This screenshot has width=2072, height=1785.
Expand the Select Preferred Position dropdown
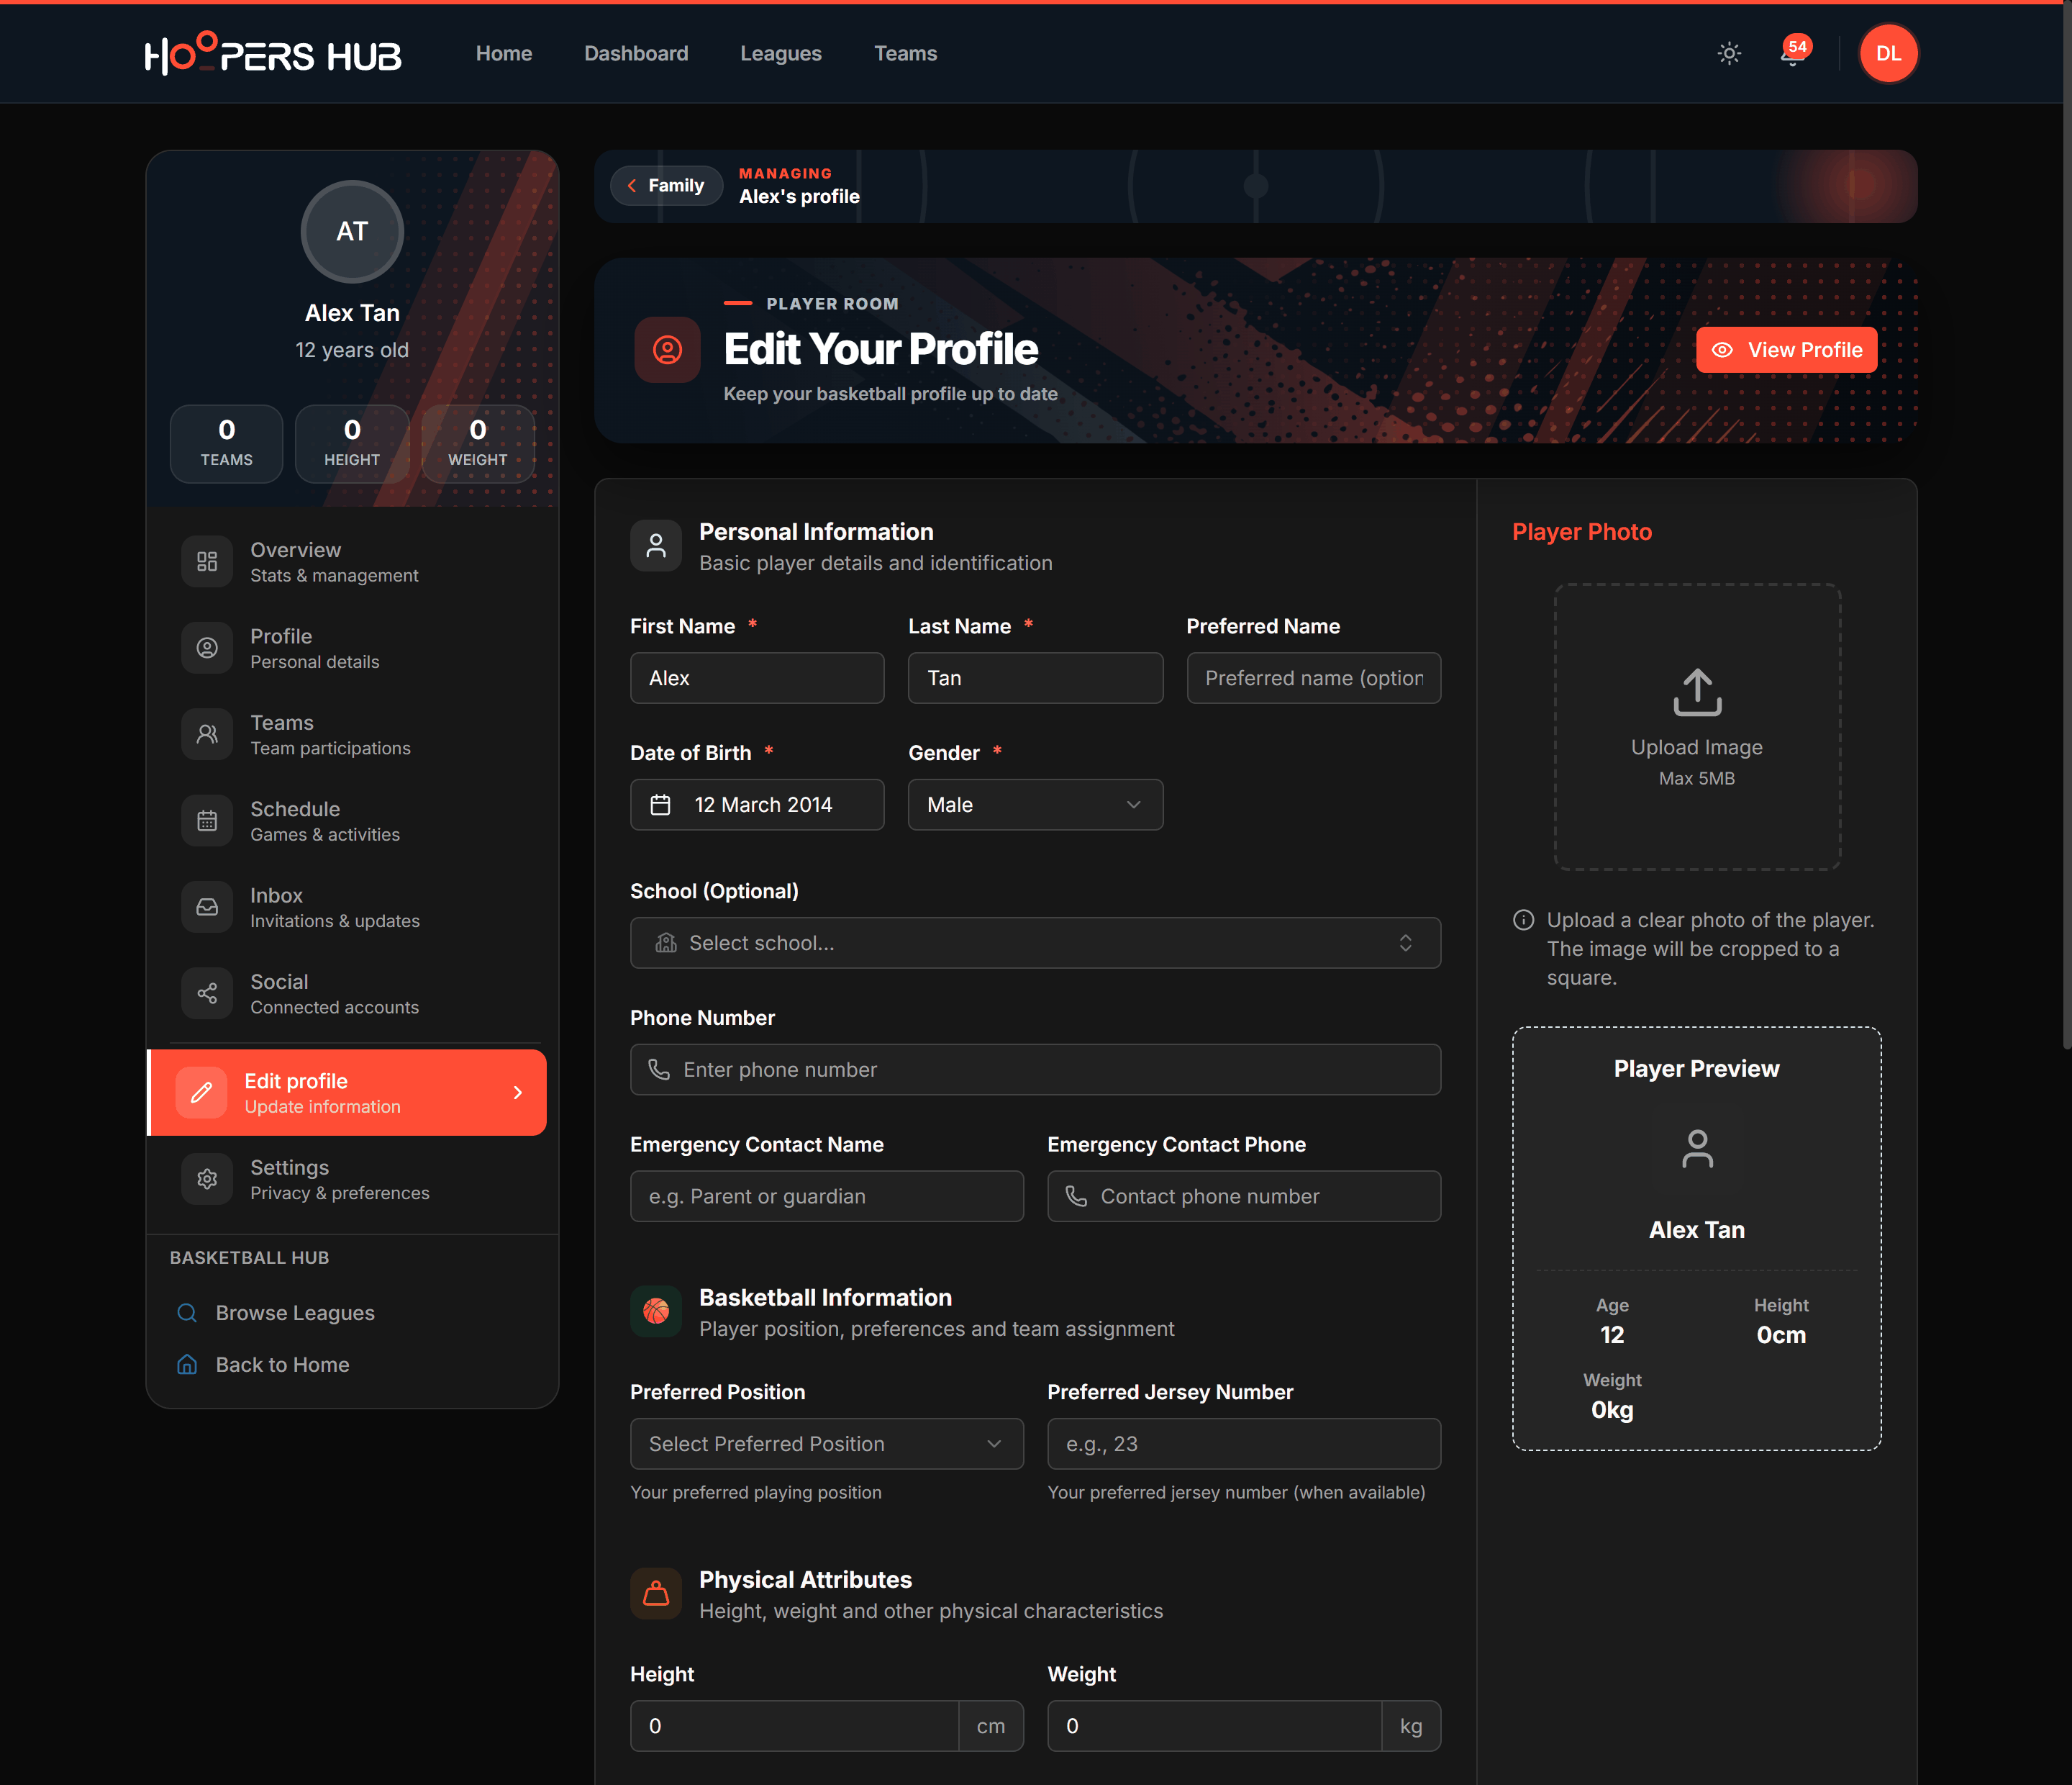tap(826, 1444)
